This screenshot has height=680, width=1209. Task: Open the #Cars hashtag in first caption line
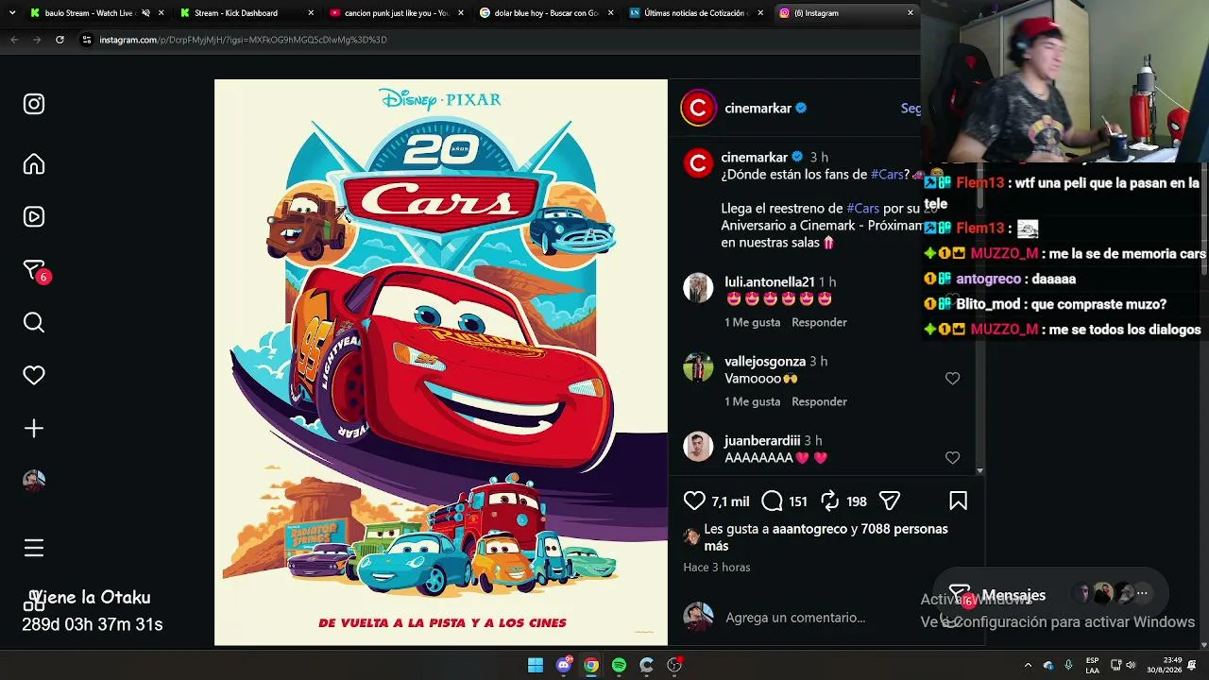888,175
